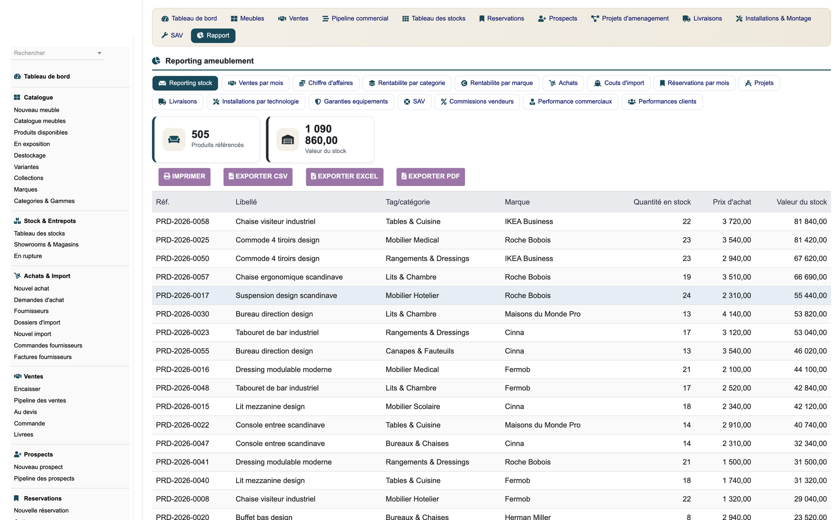This screenshot has width=840, height=520.
Task: Open Tableau des stocks in top navigation
Action: 434,19
